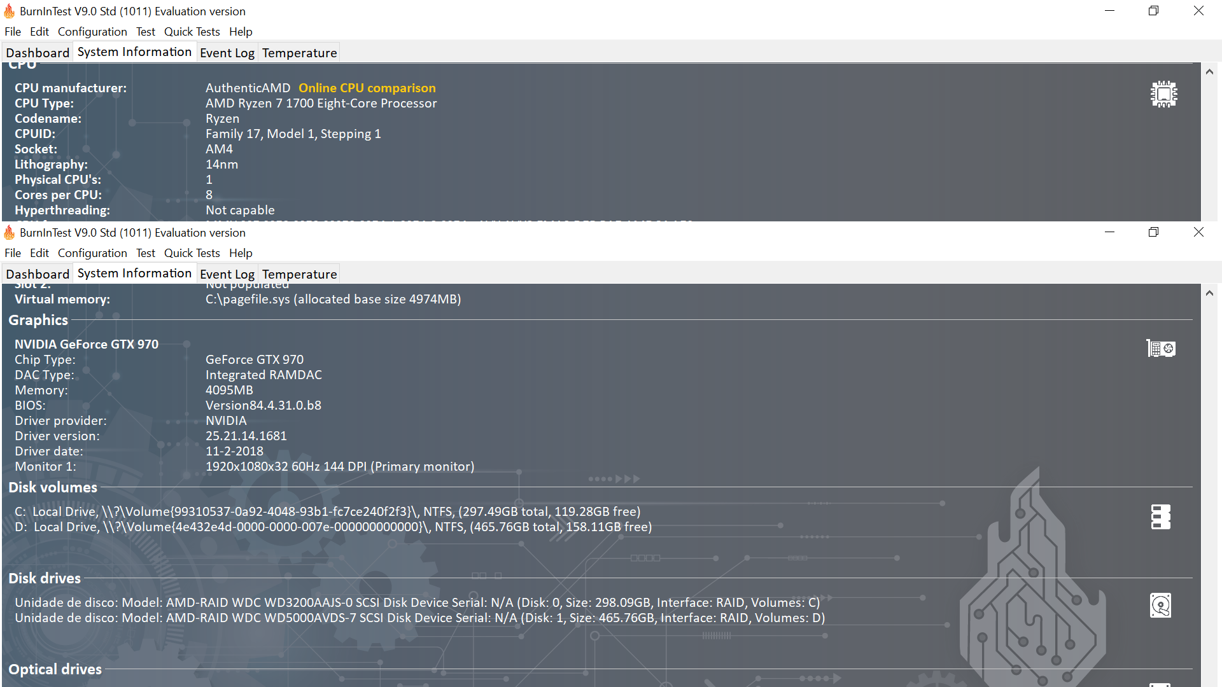The width and height of the screenshot is (1222, 687).
Task: Click the D: Local Drive volume row
Action: (333, 527)
